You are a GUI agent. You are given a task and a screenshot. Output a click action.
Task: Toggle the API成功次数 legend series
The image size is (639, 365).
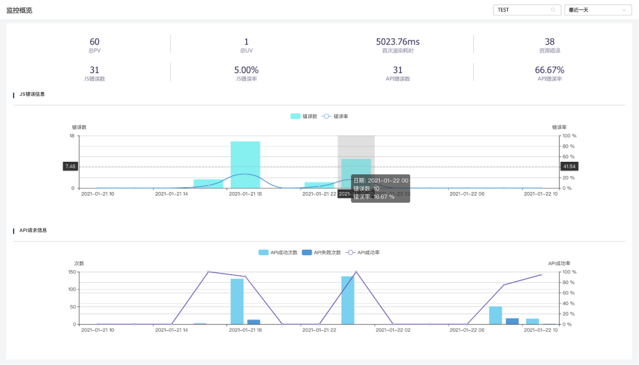tap(278, 253)
